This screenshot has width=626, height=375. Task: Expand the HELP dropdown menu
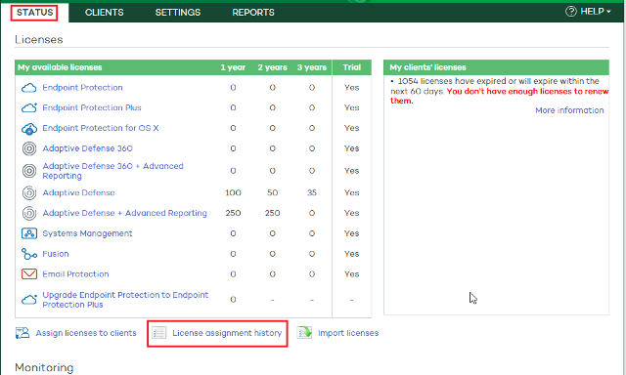pyautogui.click(x=588, y=12)
